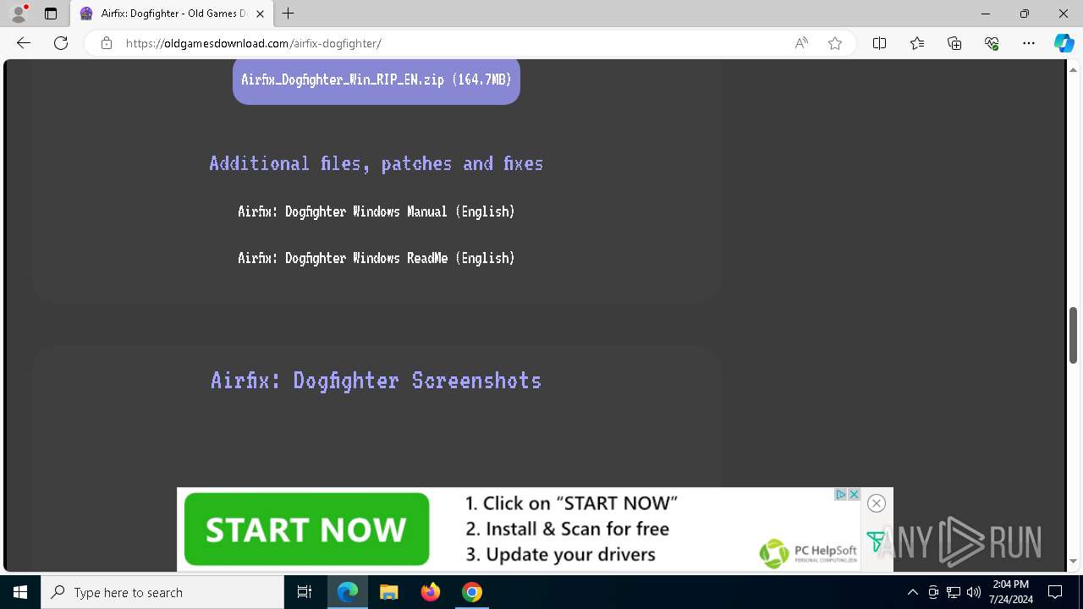
Task: Open the Copilot sidebar
Action: pos(1064,43)
